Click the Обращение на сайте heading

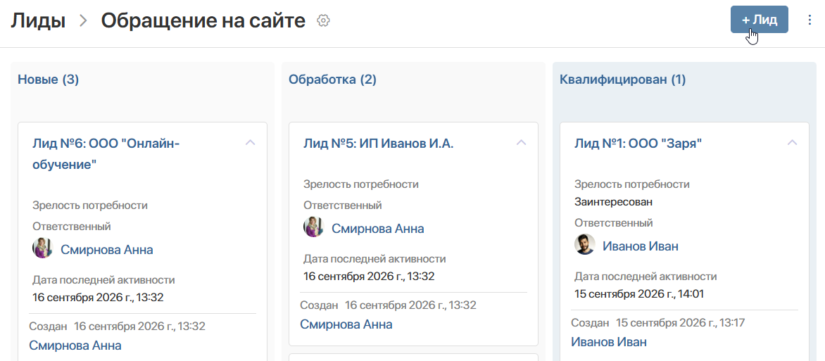[203, 20]
